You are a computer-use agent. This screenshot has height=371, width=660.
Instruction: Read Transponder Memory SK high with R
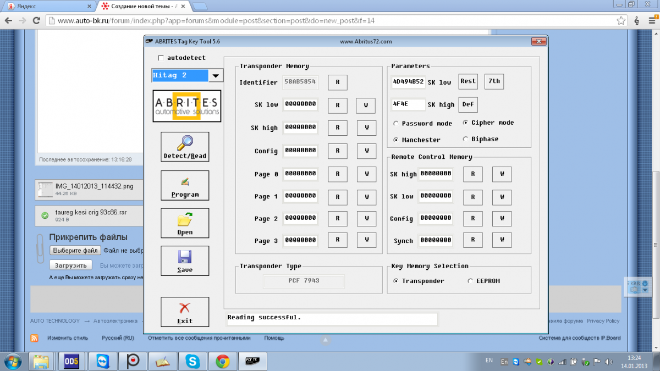338,128
